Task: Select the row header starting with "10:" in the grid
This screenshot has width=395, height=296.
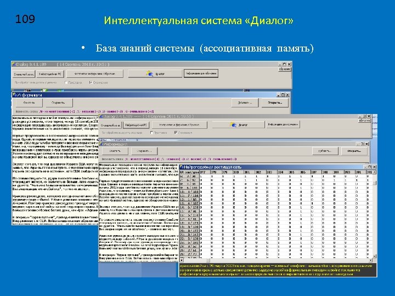Action: pos(189,192)
